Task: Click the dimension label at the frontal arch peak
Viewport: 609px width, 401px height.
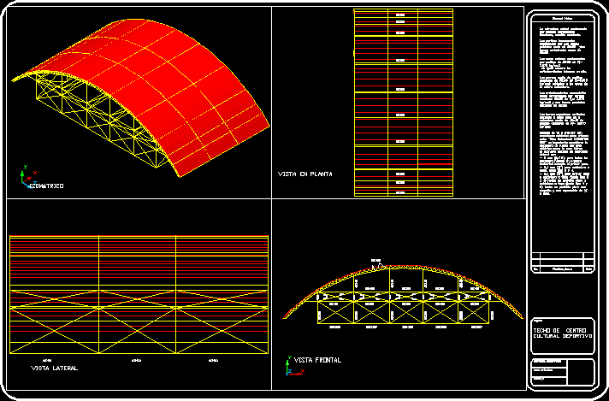Action: tap(375, 259)
